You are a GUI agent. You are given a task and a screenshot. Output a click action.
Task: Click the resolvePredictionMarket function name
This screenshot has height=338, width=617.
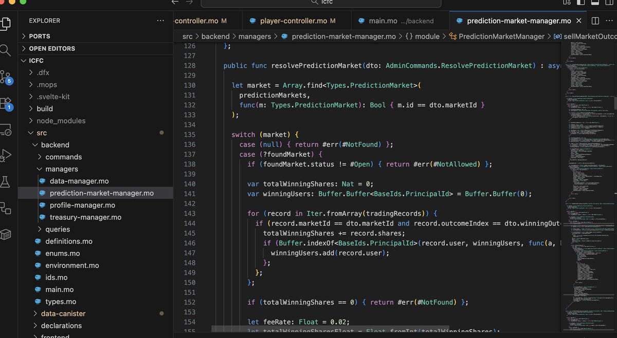click(x=316, y=66)
